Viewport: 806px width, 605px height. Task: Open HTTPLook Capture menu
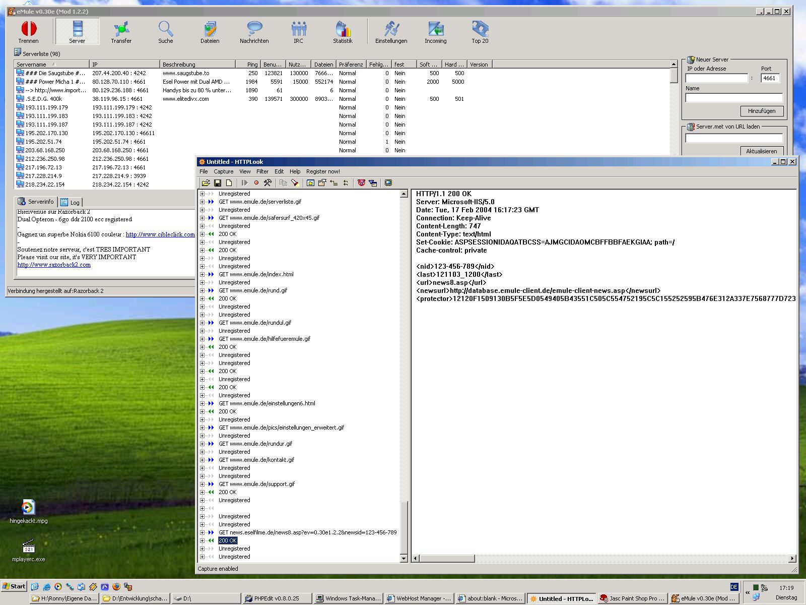tap(224, 171)
